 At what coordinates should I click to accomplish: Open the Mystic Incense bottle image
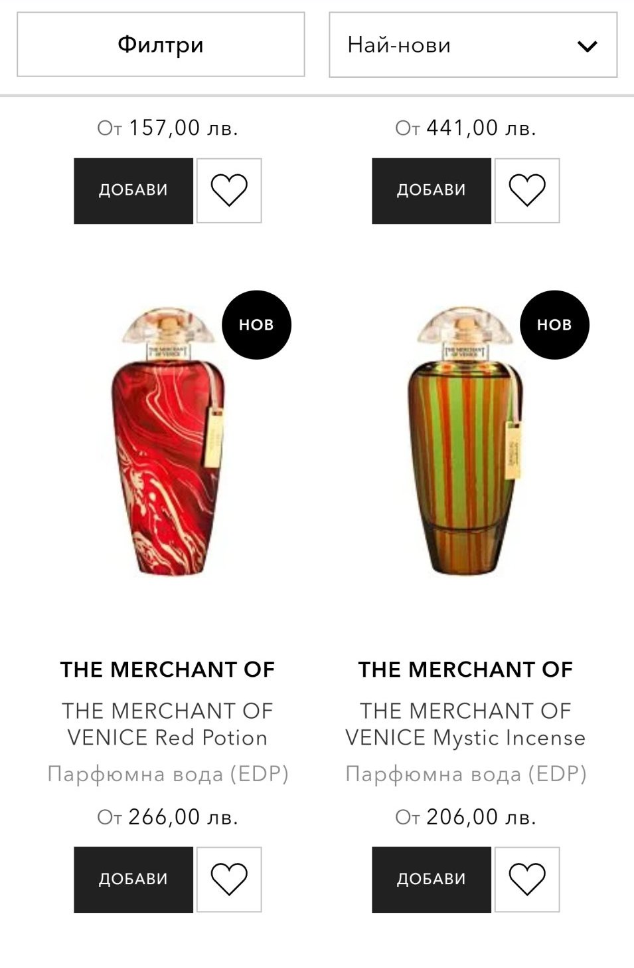465,442
